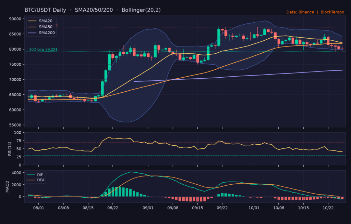This screenshot has width=351, height=224.
Task: Click the 90000 price axis label
Action: (x=15, y=19)
